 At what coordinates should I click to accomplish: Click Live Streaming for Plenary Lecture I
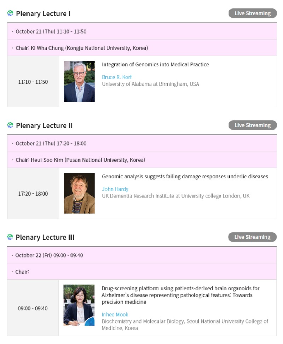[253, 13]
